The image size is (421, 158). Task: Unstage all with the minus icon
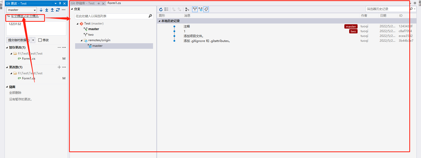tap(59, 47)
